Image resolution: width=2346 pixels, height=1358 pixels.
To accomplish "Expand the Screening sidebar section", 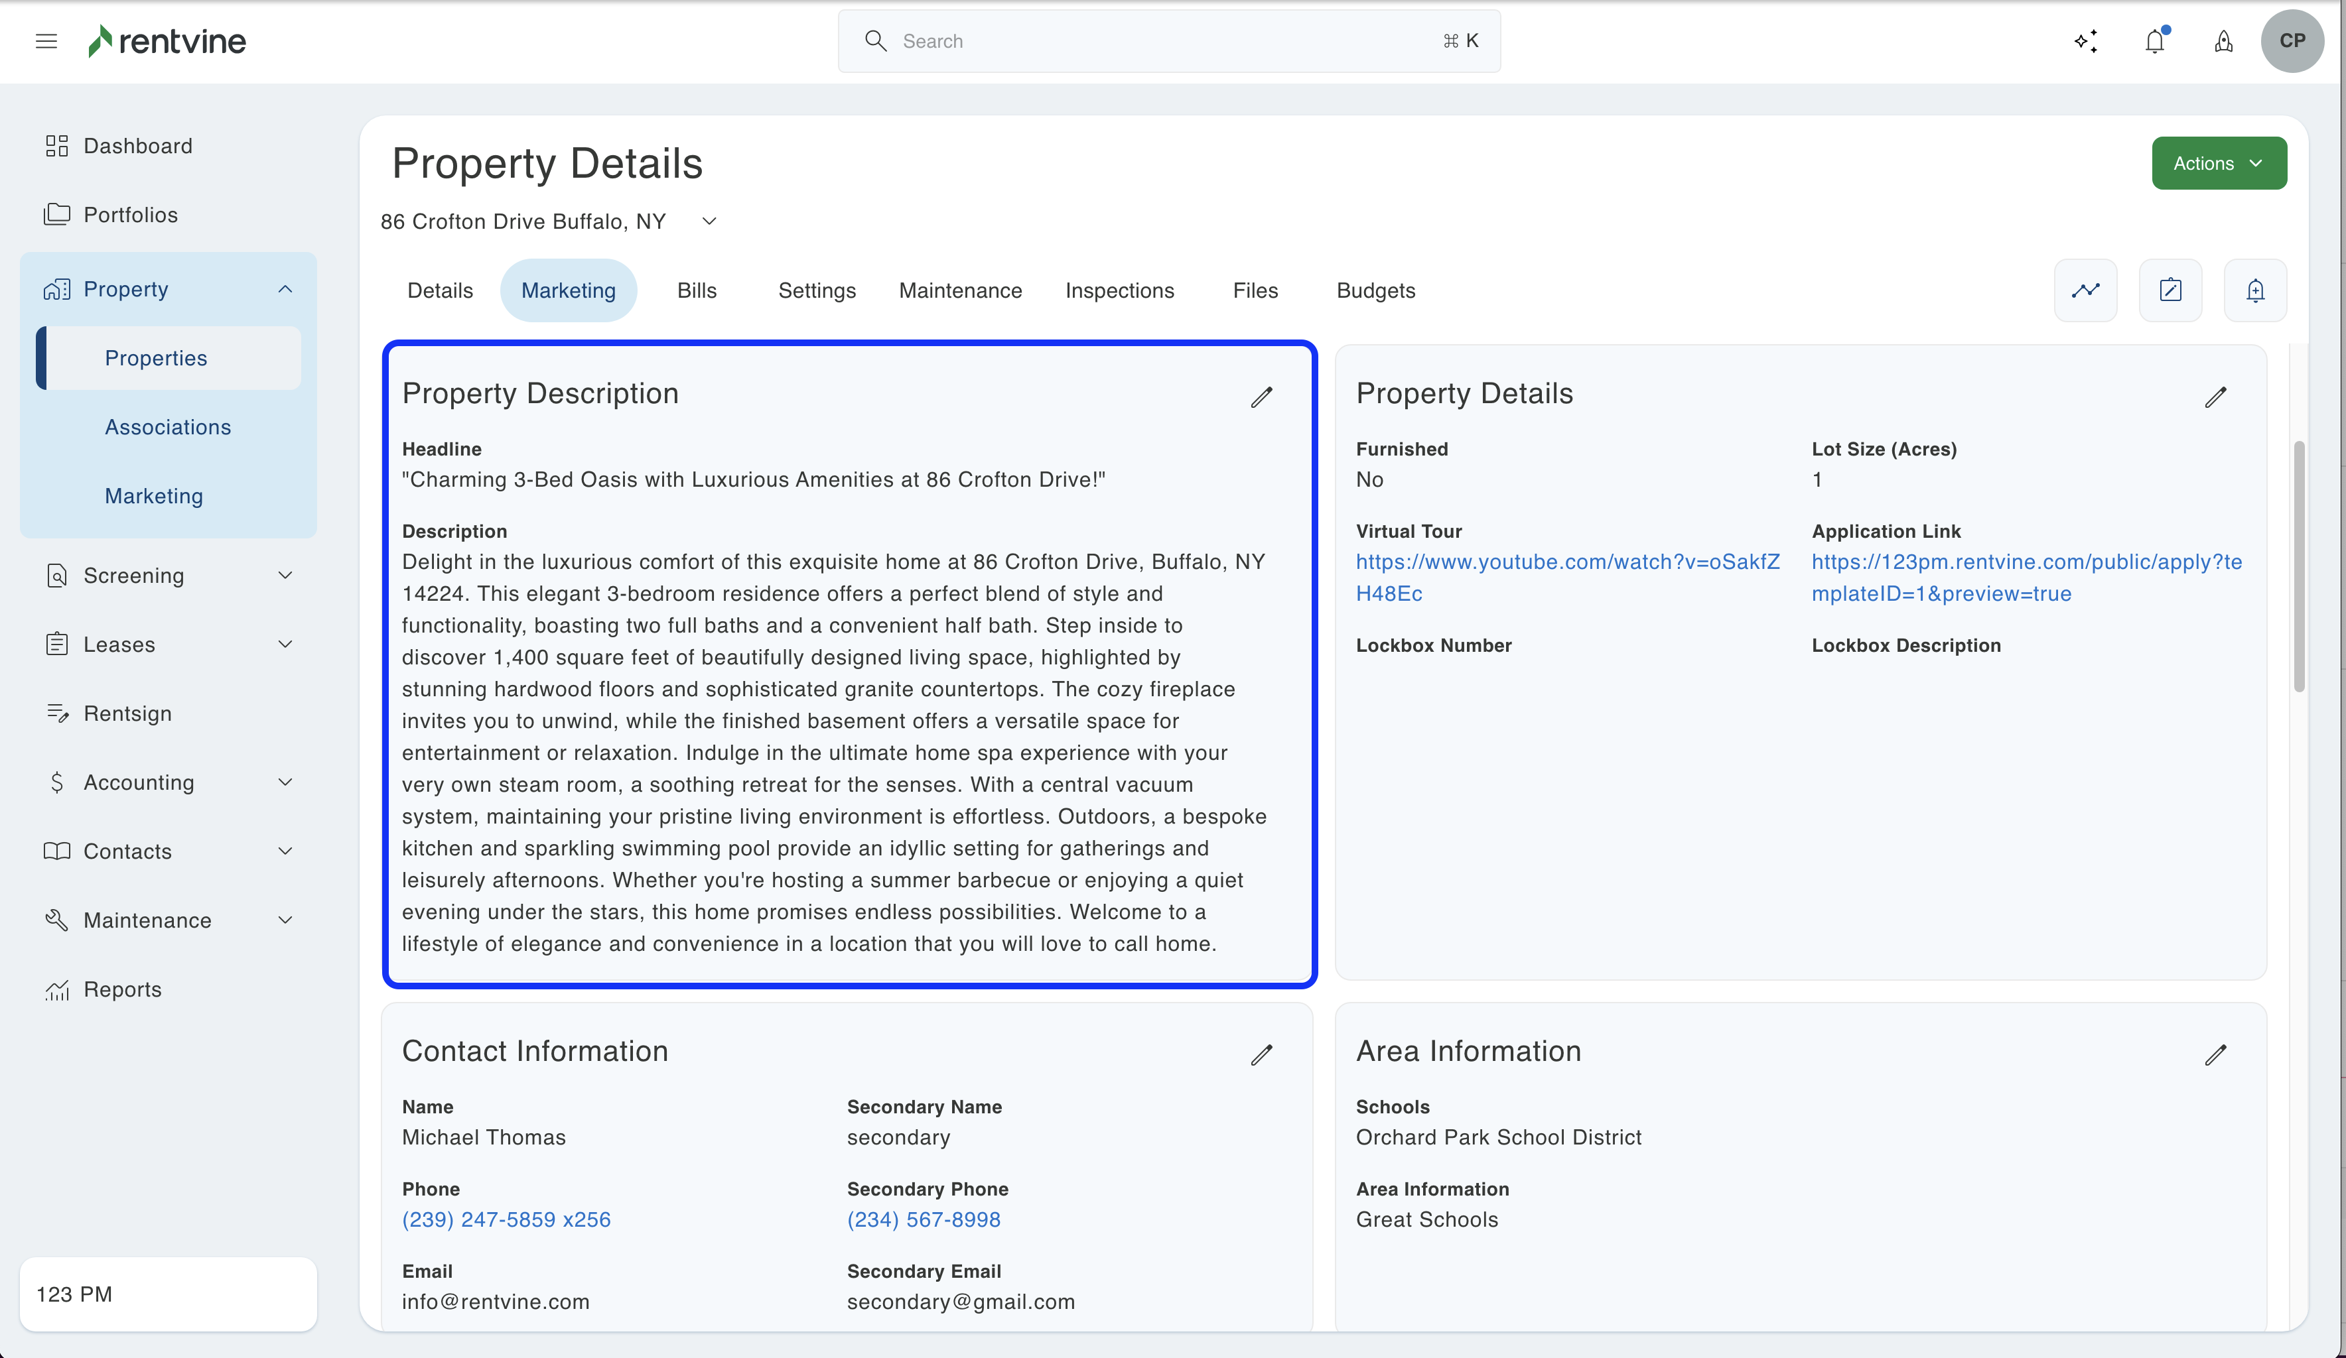I will (285, 576).
